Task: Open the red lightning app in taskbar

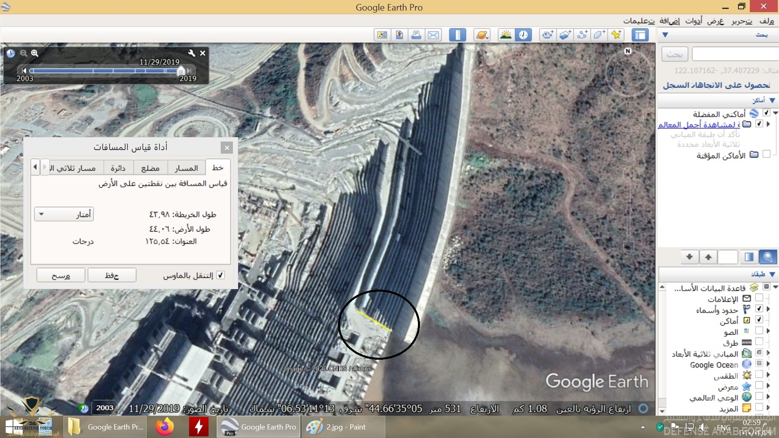Action: click(198, 427)
